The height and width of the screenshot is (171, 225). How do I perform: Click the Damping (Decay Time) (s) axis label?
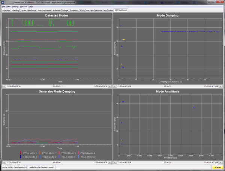(x=170, y=82)
